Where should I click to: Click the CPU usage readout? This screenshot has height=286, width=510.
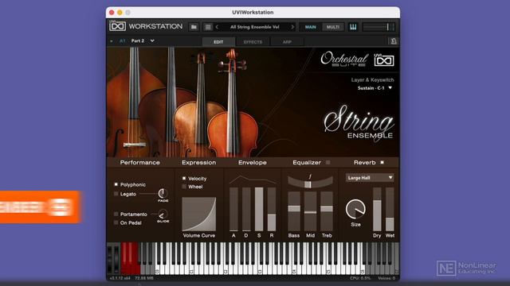pos(360,278)
